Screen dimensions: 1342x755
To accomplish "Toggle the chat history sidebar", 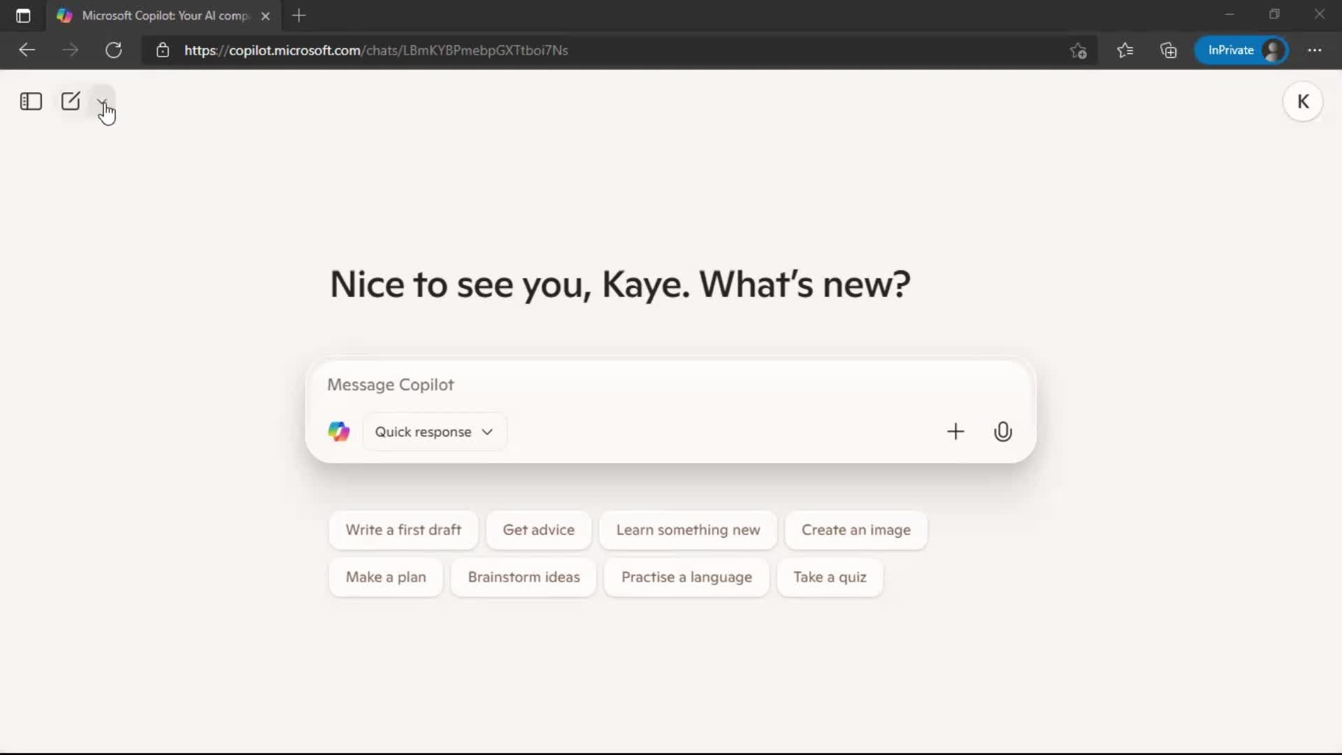I will [30, 101].
